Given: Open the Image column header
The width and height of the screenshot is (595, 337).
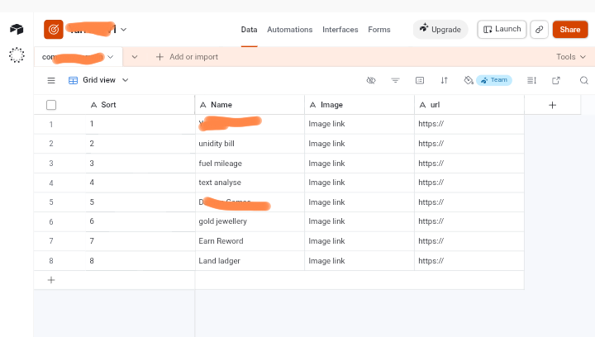Looking at the screenshot, I should tap(359, 105).
